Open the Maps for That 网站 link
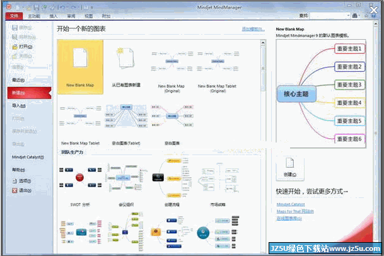This screenshot has width=384, height=256. (295, 211)
